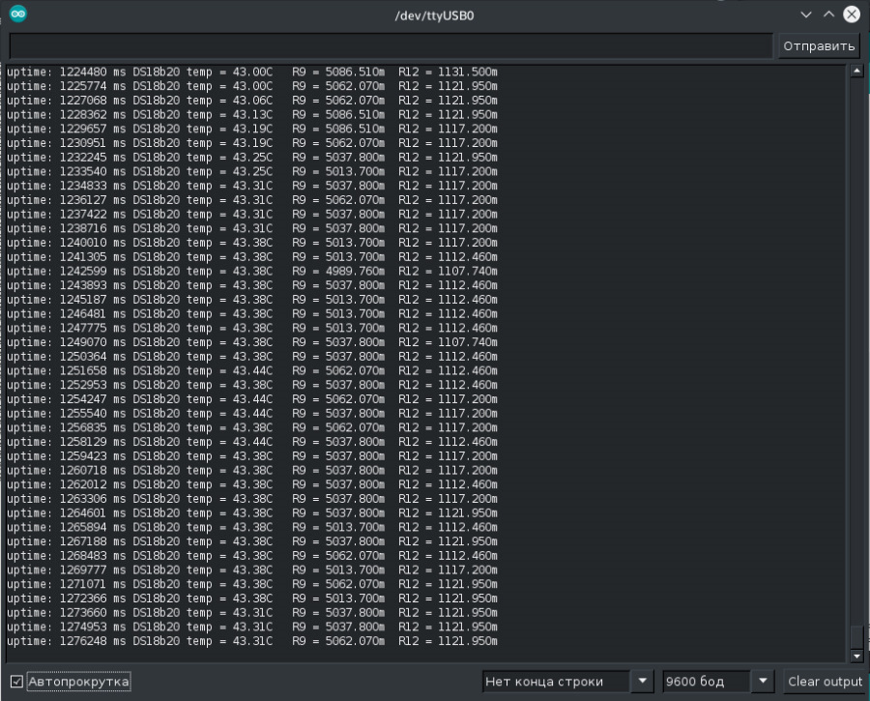
Task: Click the line with uptime 1246481 ms
Action: (x=252, y=314)
